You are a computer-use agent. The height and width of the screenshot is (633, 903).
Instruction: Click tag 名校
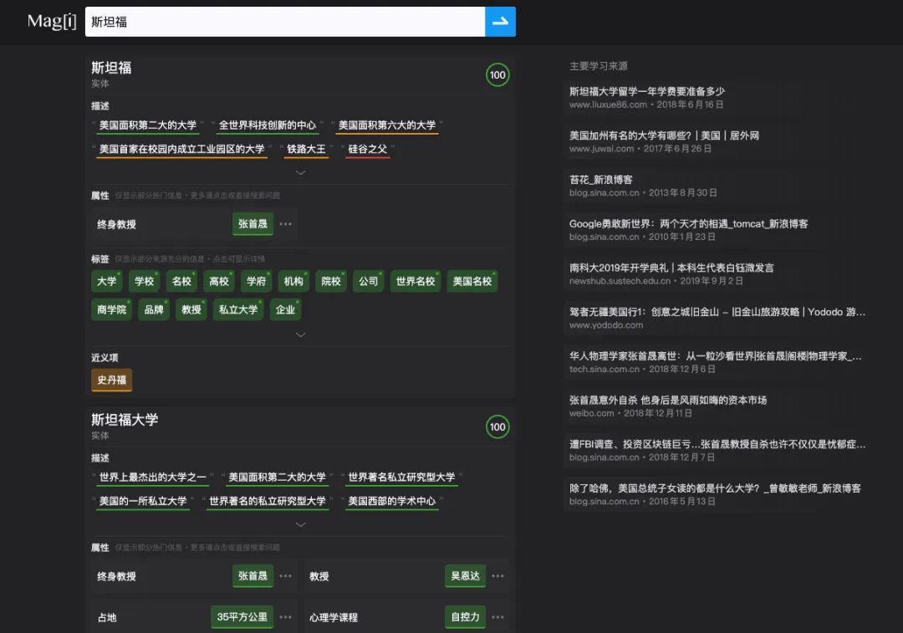(x=181, y=281)
